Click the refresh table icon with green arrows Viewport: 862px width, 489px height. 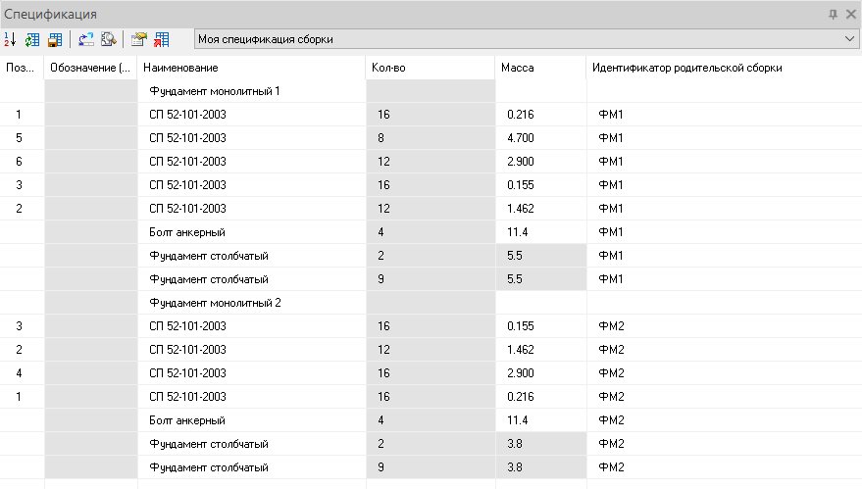[x=33, y=39]
